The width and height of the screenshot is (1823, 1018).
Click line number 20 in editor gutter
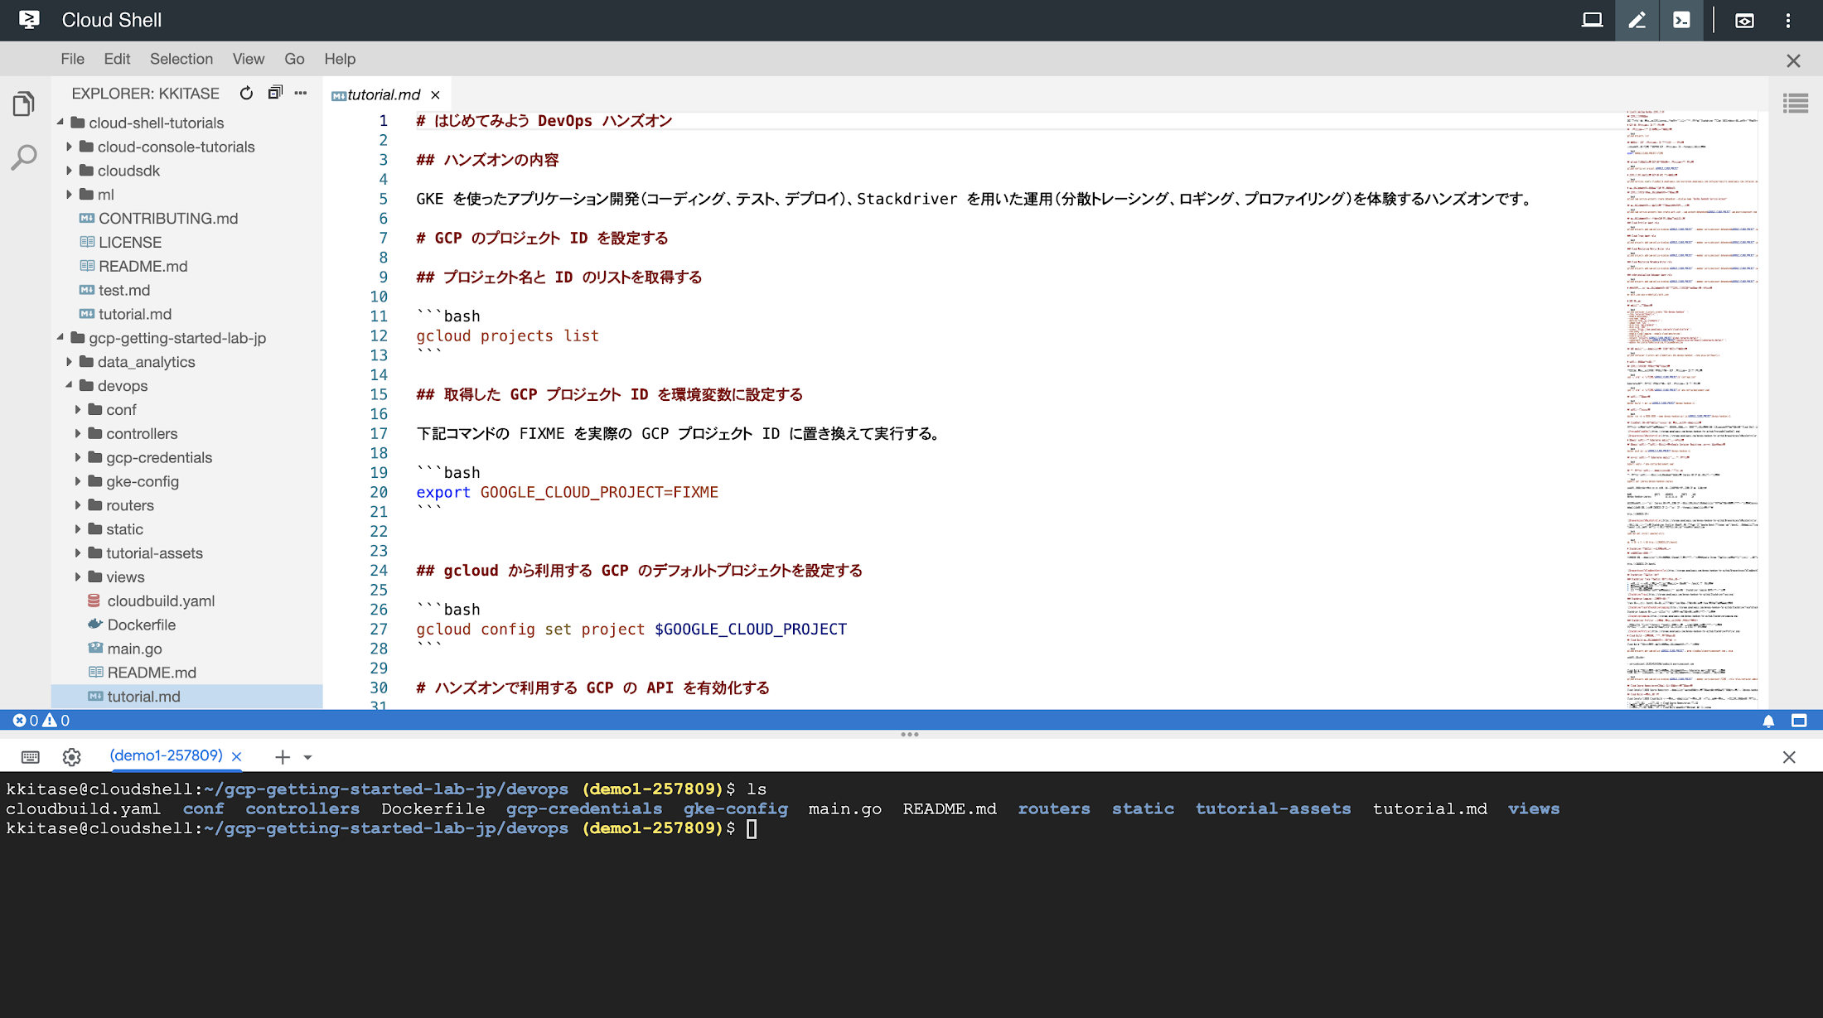tap(379, 492)
